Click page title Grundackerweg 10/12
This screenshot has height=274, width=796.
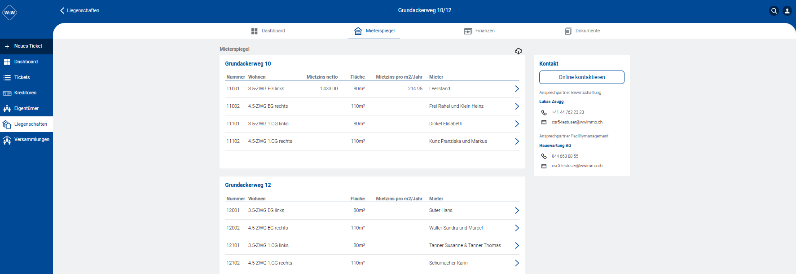(425, 10)
